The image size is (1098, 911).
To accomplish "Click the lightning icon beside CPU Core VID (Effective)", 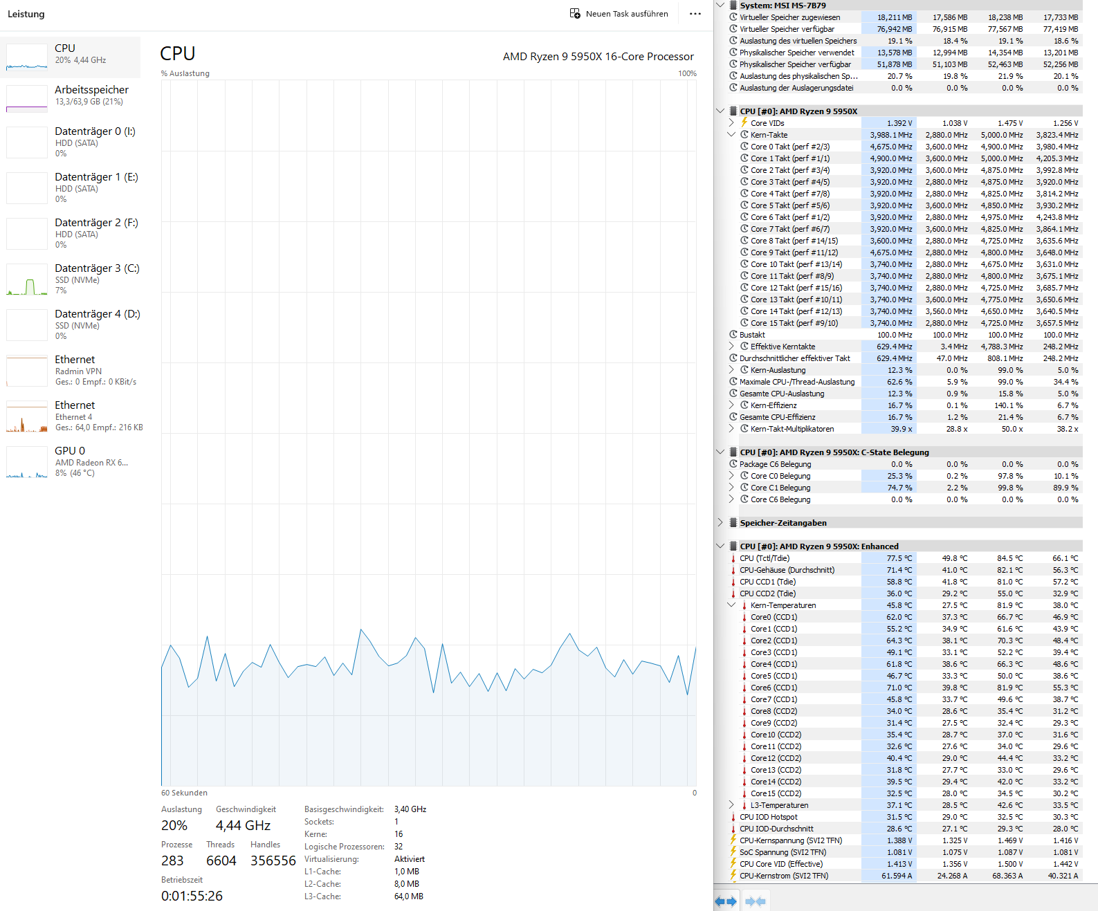I will point(733,864).
